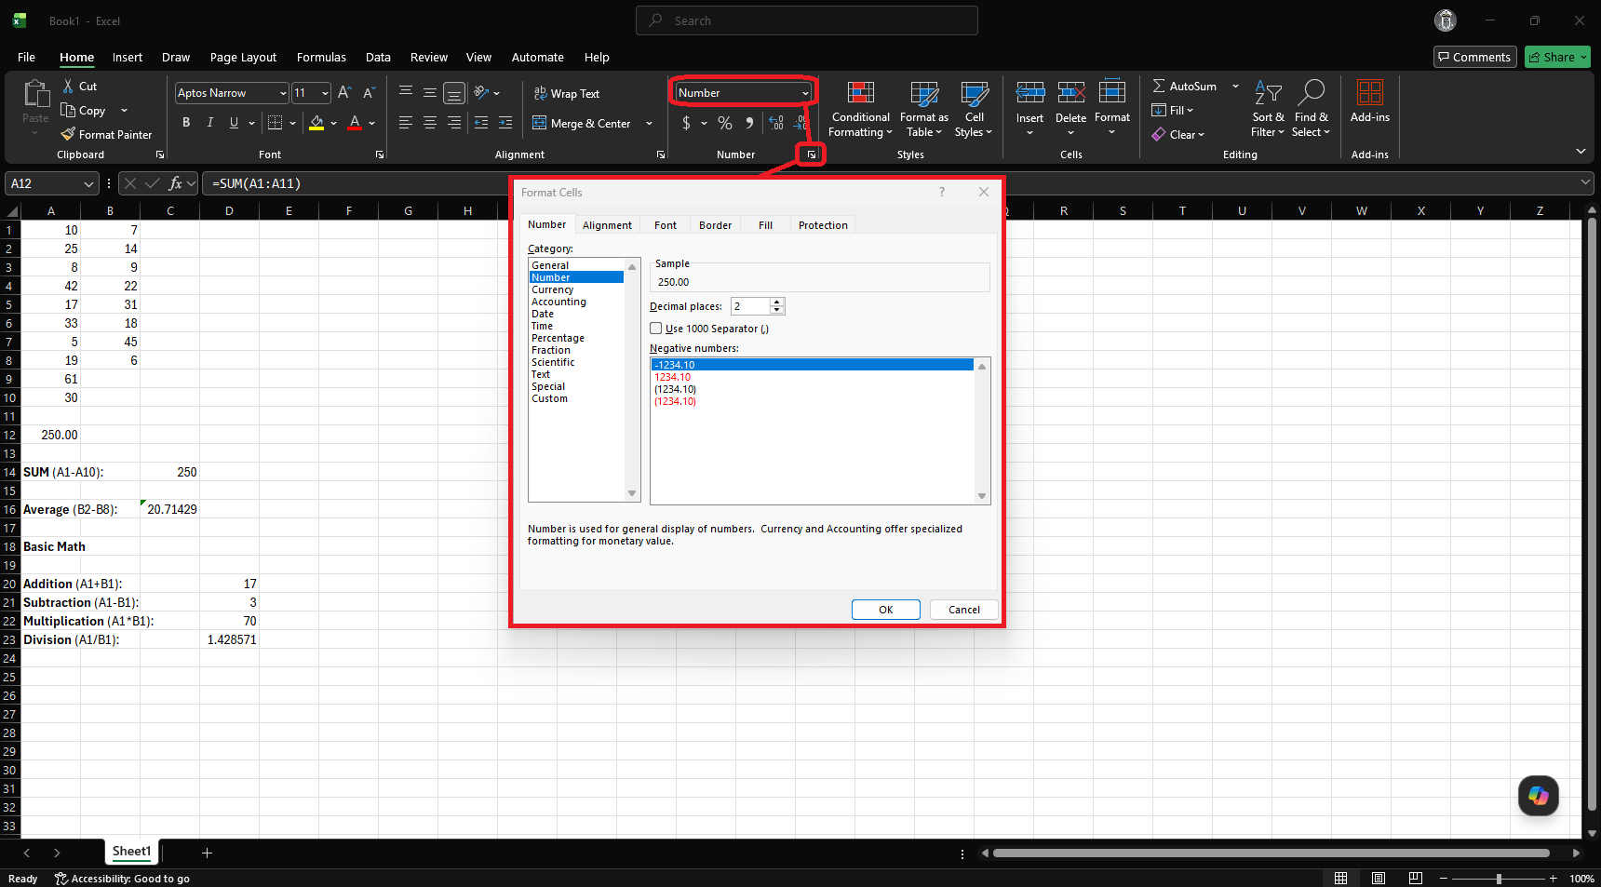
Task: Open the Number Format dropdown
Action: (x=805, y=93)
